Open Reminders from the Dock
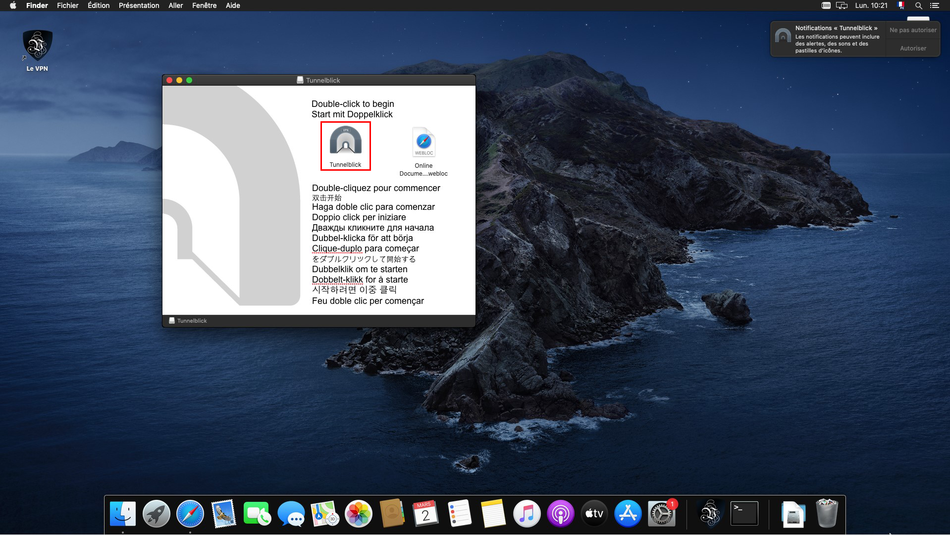Viewport: 950px width, 535px height. (460, 513)
